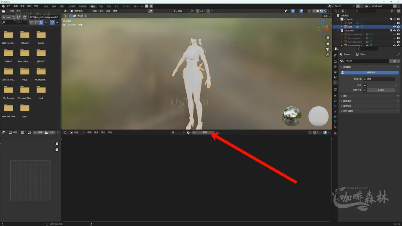Screen dimensions: 402x226
Task: Open the Physics properties tab
Action: tap(335, 111)
